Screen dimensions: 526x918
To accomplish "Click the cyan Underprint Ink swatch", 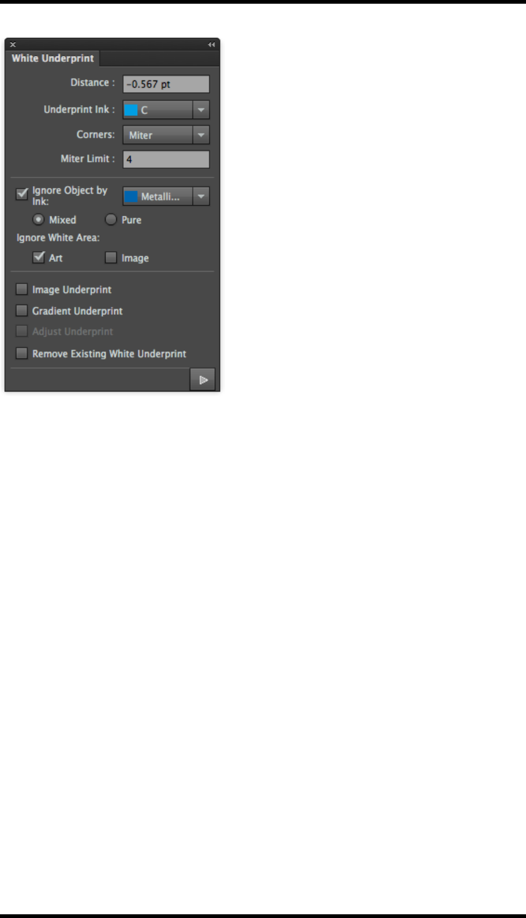I will point(131,110).
